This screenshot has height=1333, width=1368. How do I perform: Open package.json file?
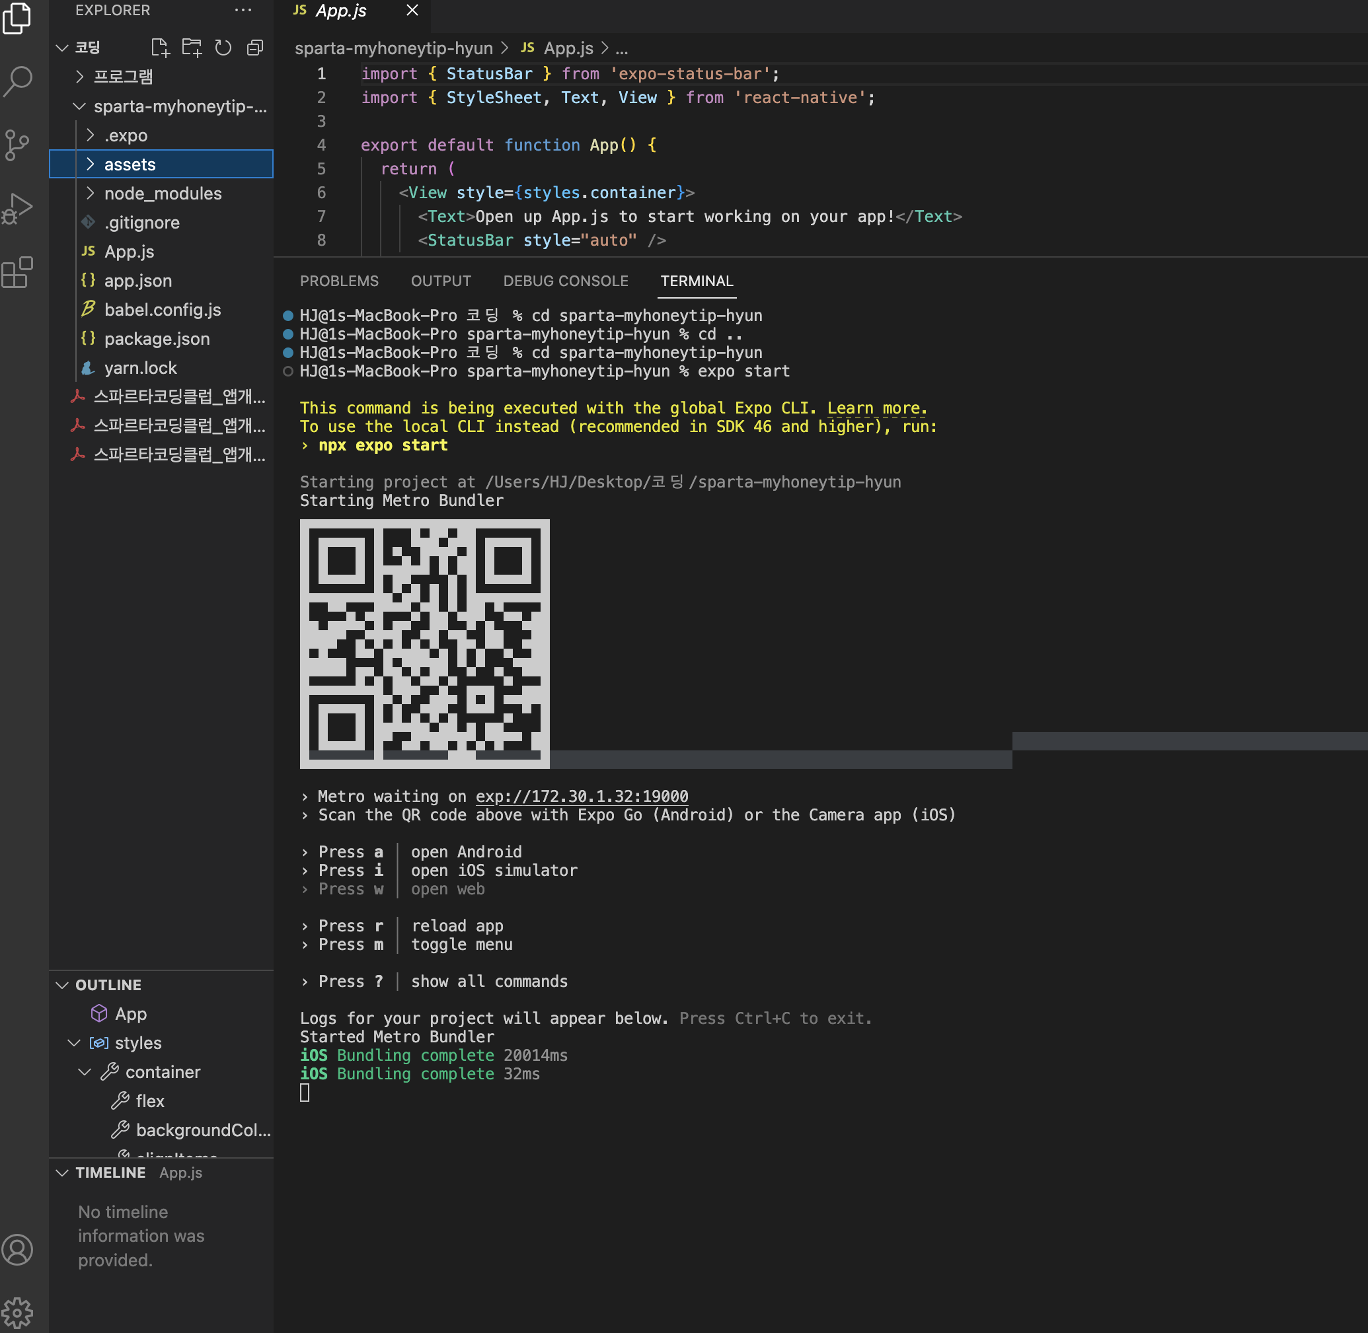coord(161,339)
